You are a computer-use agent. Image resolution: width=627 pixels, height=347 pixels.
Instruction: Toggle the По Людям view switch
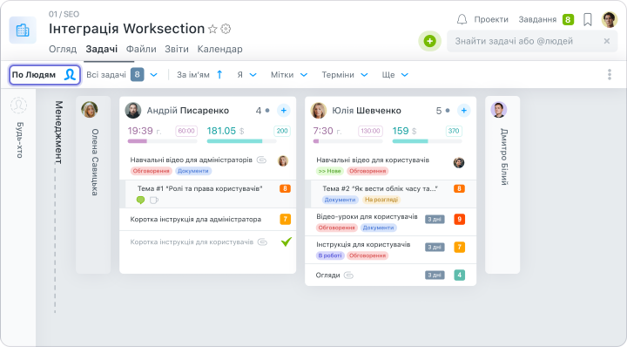[x=44, y=75]
